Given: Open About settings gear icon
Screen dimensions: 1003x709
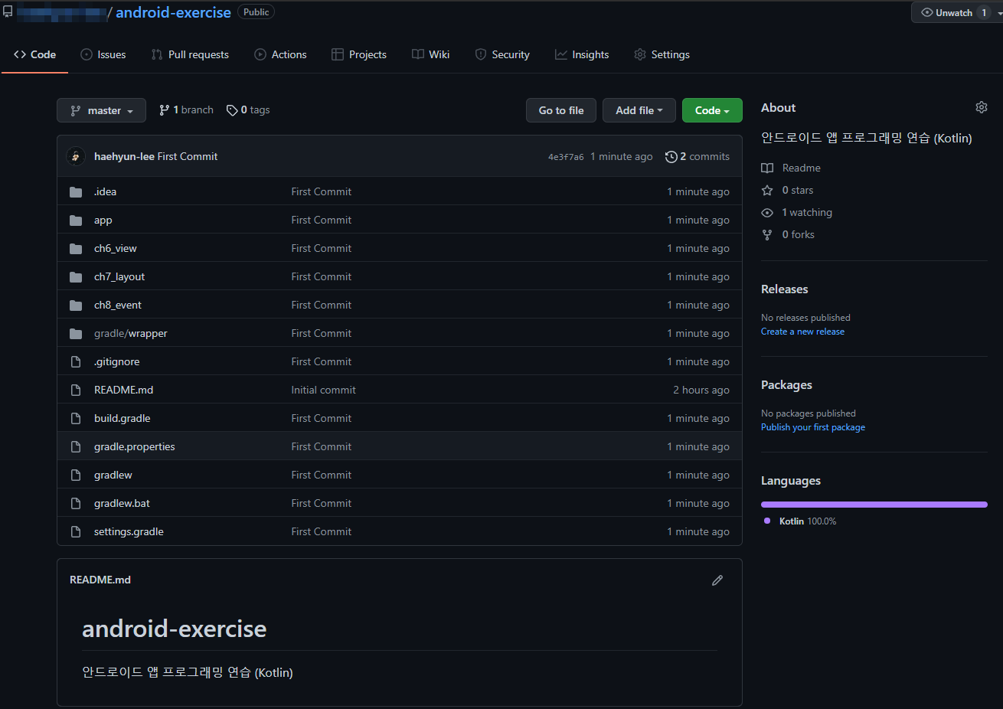Looking at the screenshot, I should (982, 107).
